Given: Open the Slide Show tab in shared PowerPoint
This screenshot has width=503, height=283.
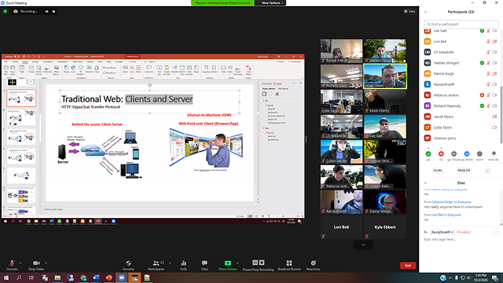Looking at the screenshot, I should pyautogui.click(x=78, y=62).
